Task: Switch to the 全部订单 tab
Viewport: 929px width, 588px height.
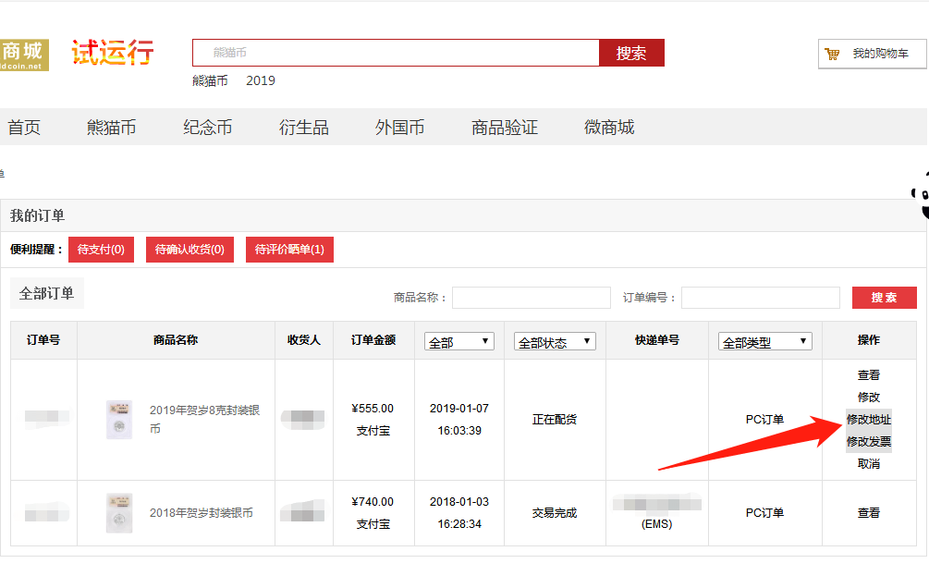Action: [47, 293]
